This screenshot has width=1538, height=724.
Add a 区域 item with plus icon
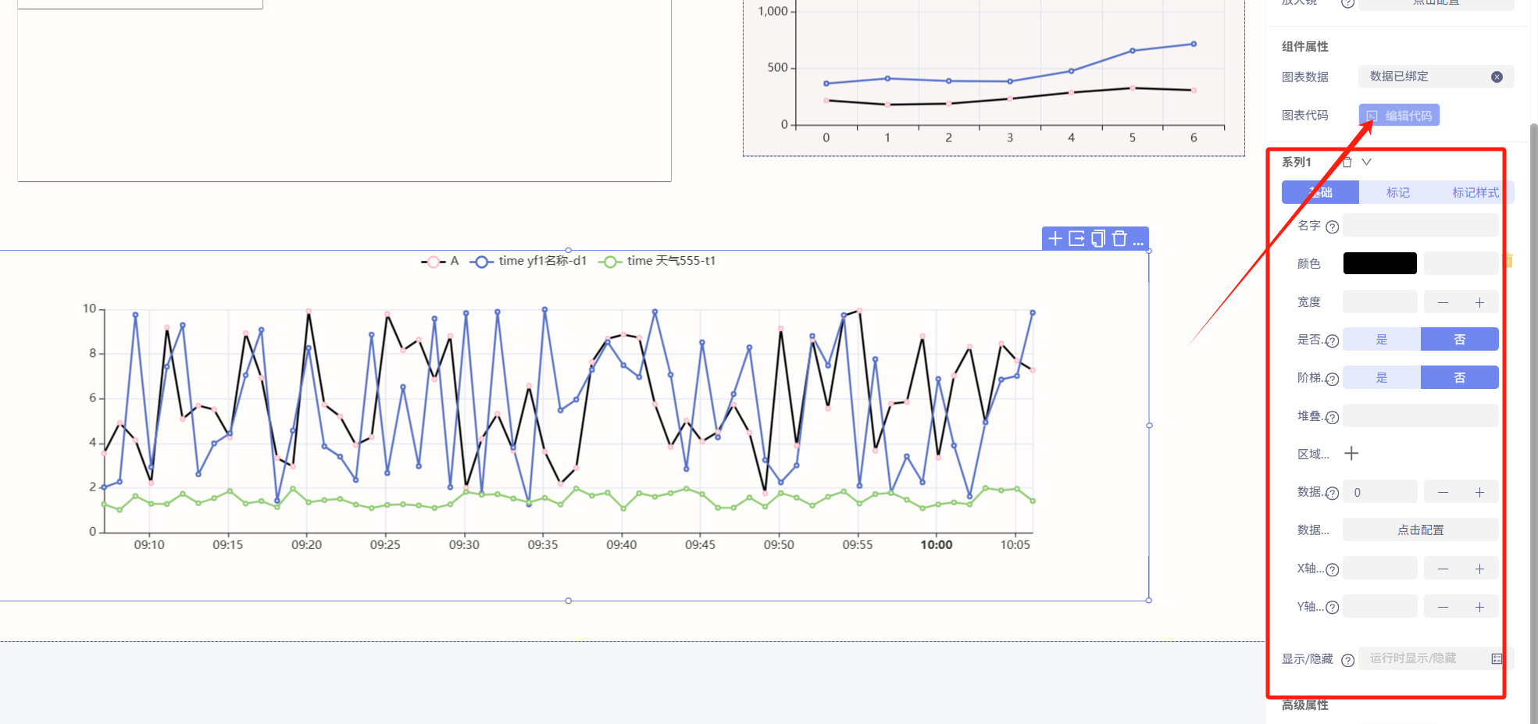1351,454
